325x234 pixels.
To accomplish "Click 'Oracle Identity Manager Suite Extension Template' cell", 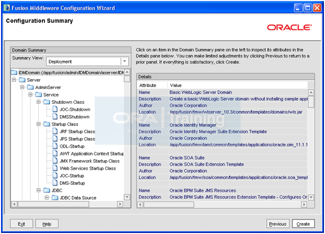I will coord(218,132).
